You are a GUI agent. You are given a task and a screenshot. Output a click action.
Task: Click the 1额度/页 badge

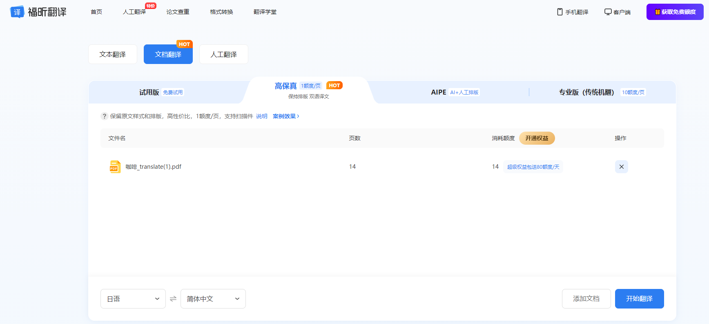pyautogui.click(x=311, y=86)
